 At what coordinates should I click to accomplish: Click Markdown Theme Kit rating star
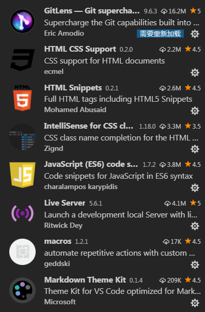click(x=188, y=279)
